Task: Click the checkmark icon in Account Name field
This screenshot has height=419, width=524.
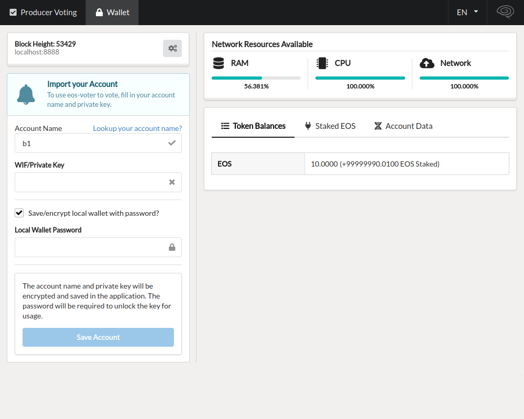Action: (172, 143)
